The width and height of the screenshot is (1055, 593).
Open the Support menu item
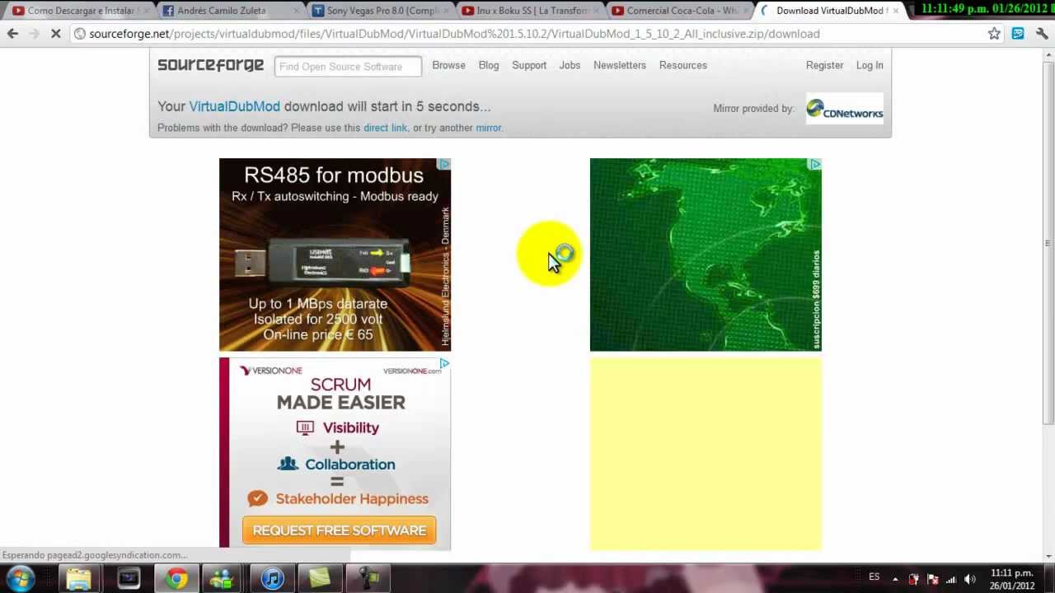pos(529,65)
